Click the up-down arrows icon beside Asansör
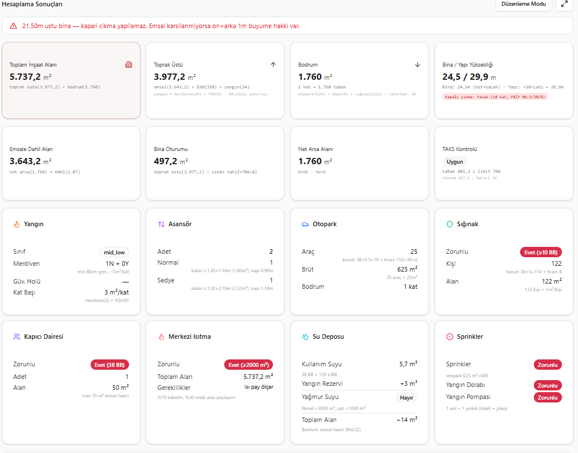Screen dimensions: 578x453 pyautogui.click(x=161, y=224)
